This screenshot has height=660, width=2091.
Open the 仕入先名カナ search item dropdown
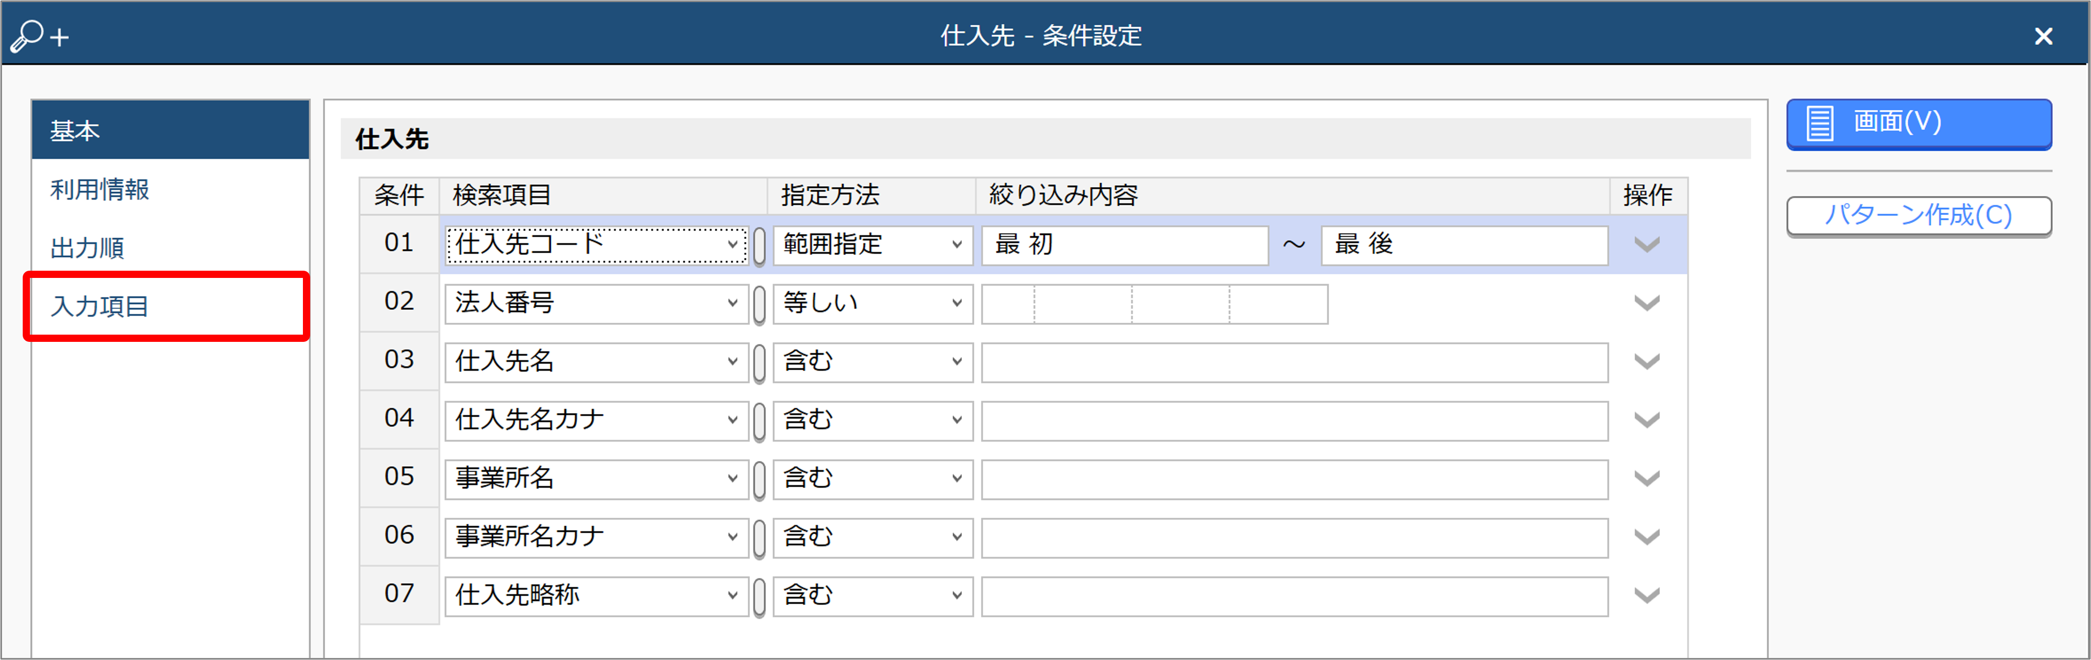597,420
